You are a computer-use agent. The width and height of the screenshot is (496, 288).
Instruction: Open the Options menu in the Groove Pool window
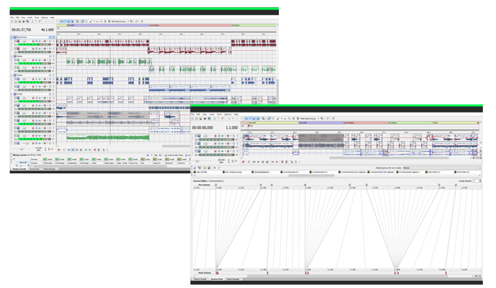pos(228,114)
